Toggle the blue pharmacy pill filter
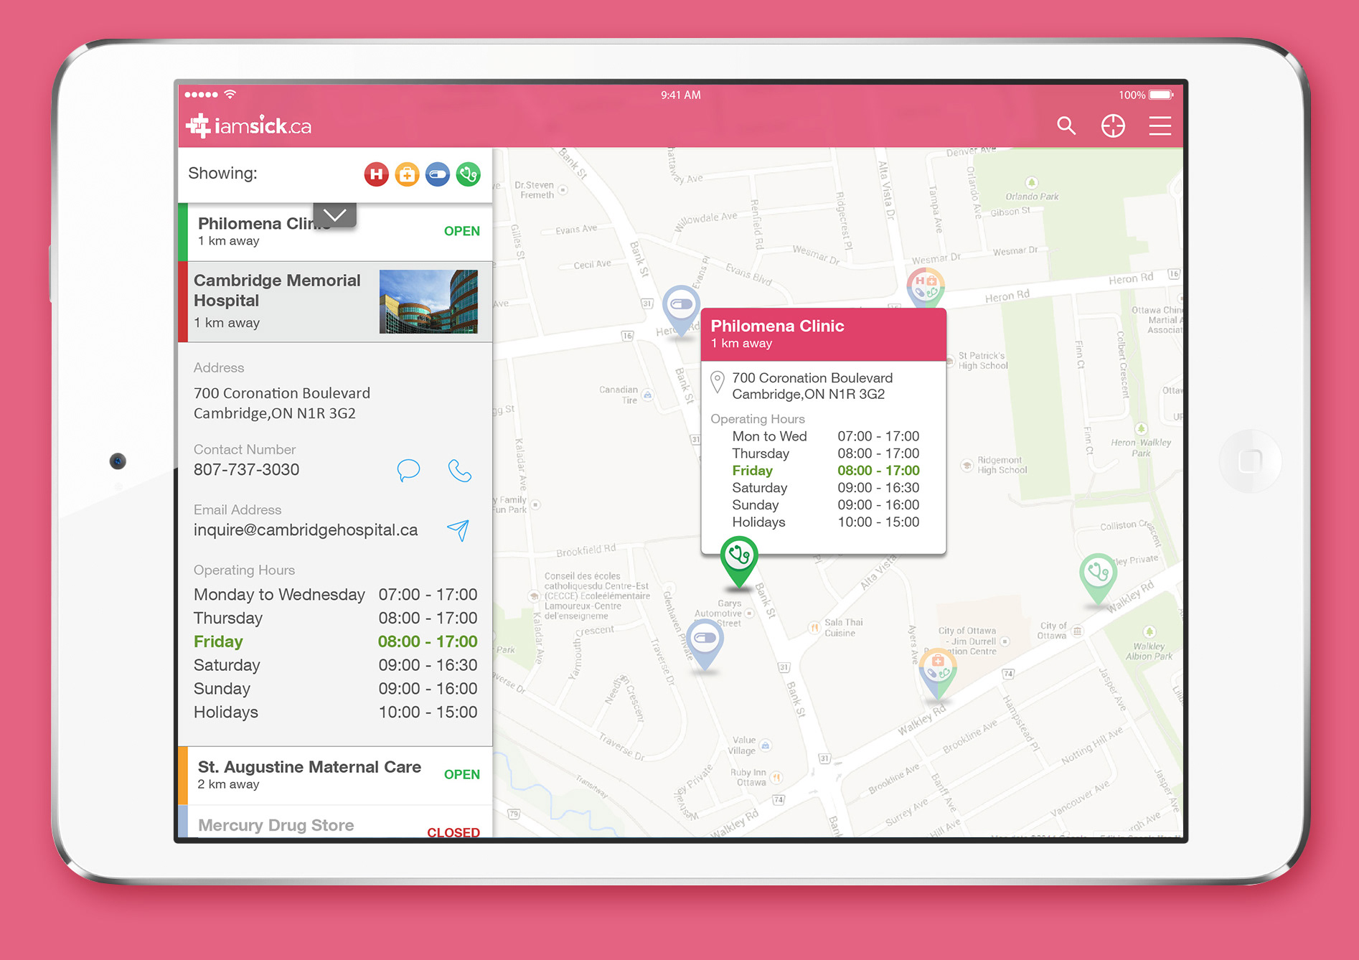This screenshot has width=1359, height=960. pyautogui.click(x=438, y=174)
